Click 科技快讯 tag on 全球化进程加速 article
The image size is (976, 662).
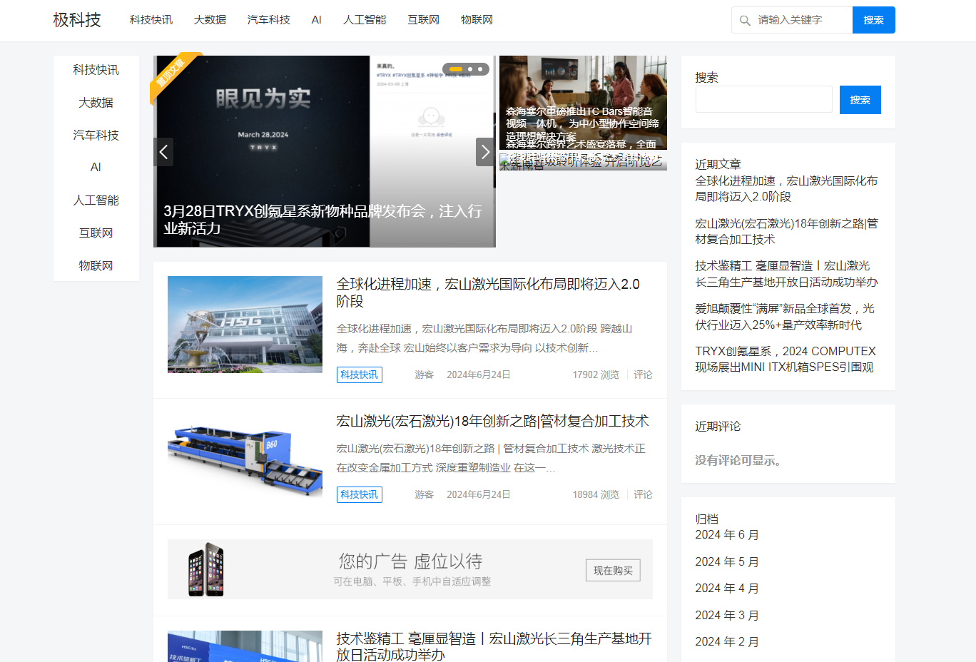[x=360, y=375]
